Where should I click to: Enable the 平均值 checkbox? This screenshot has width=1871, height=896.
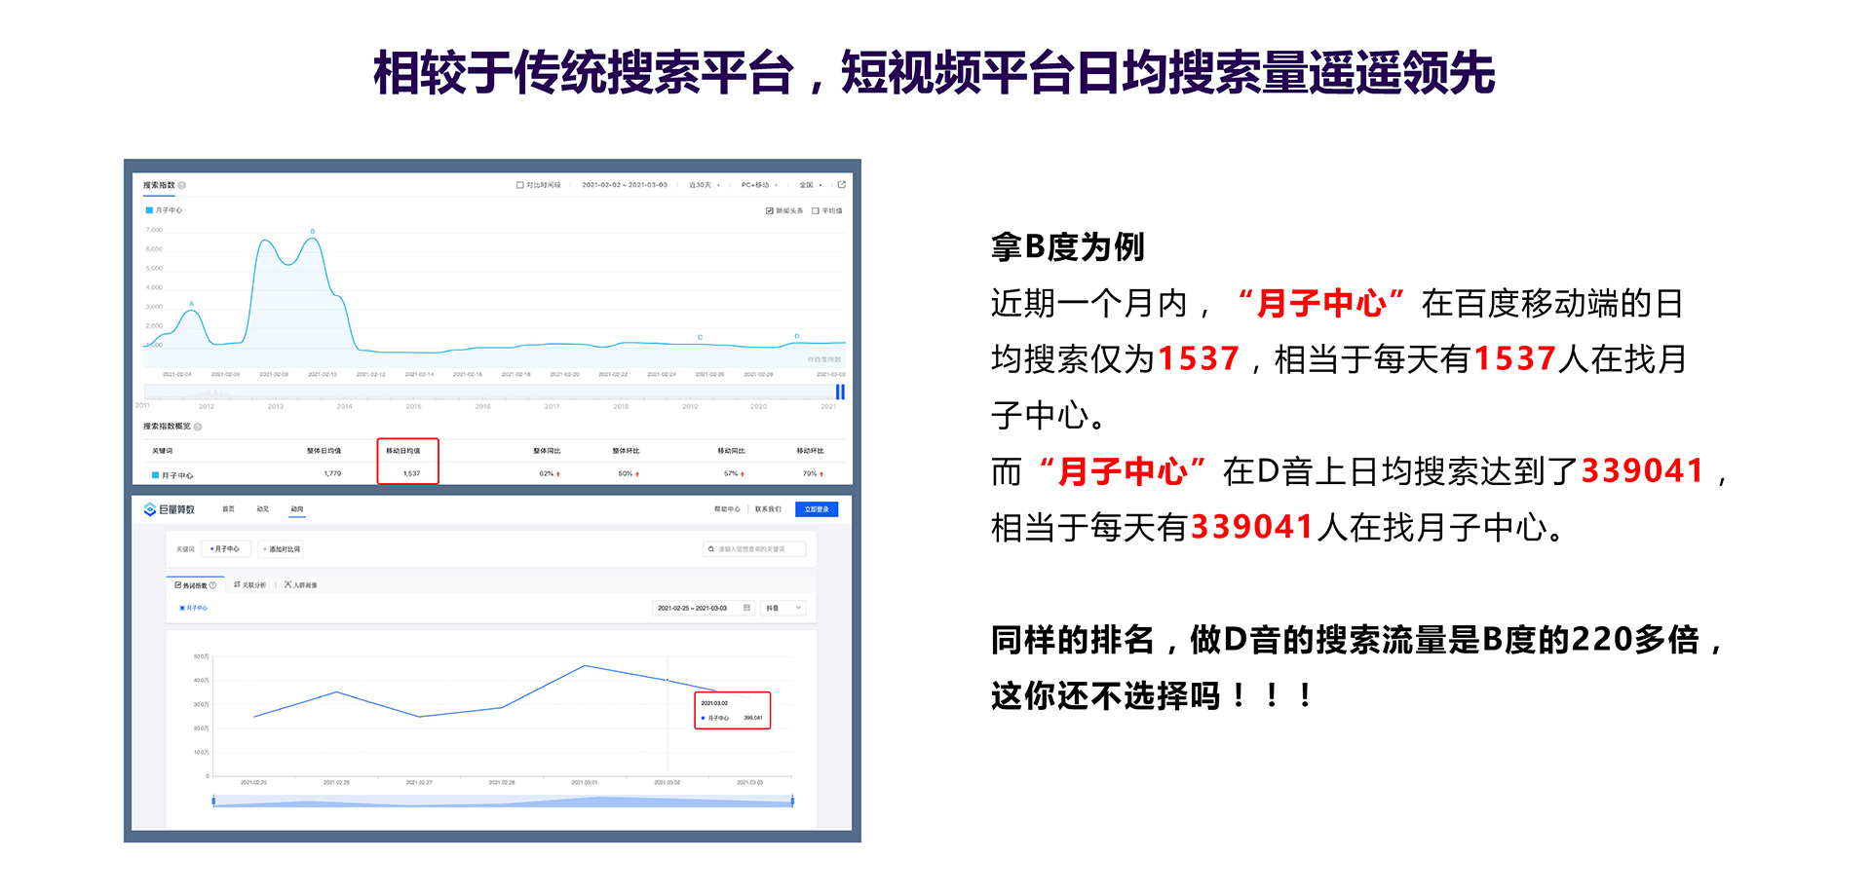click(x=816, y=210)
